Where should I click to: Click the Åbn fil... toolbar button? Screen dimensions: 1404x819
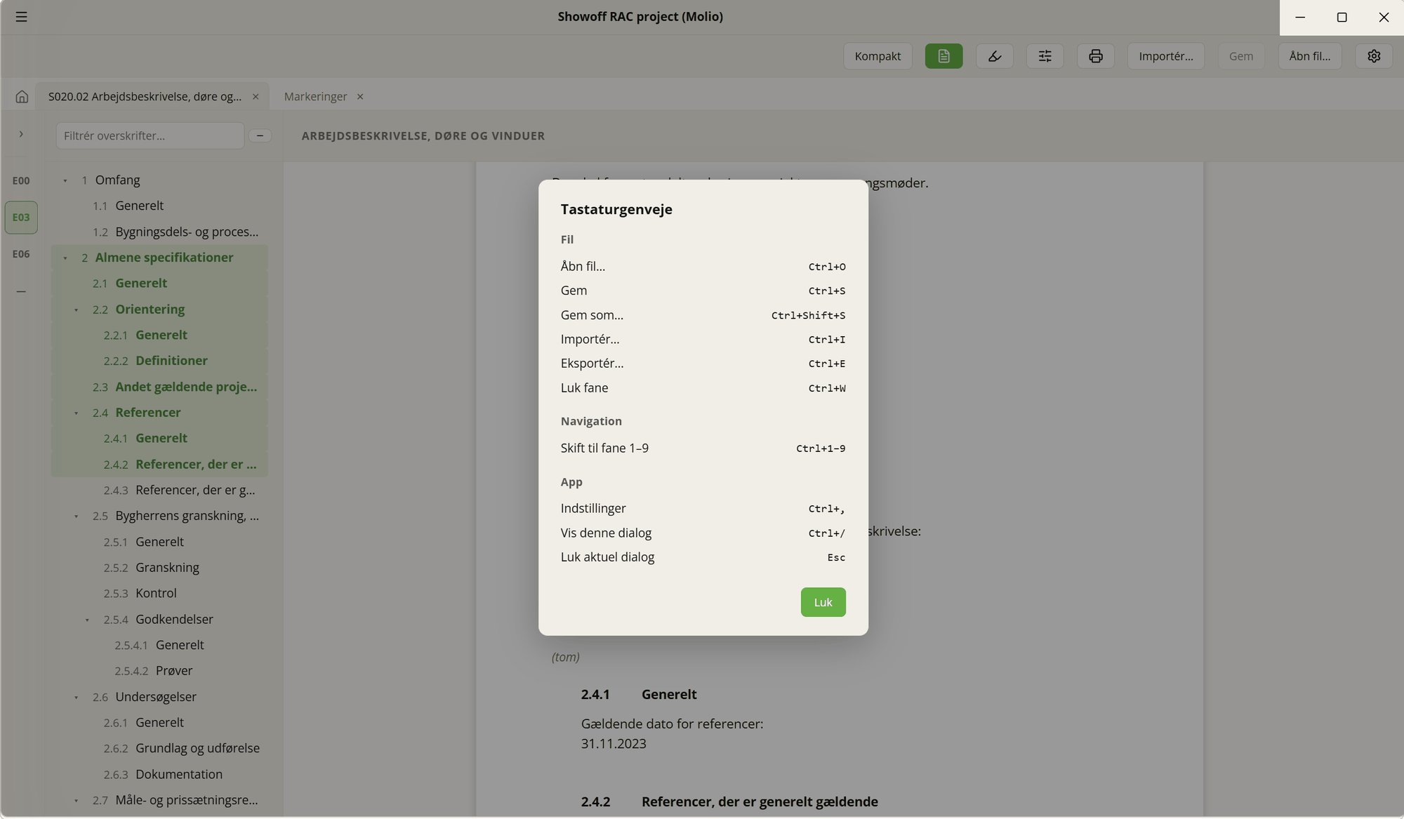tap(1309, 56)
